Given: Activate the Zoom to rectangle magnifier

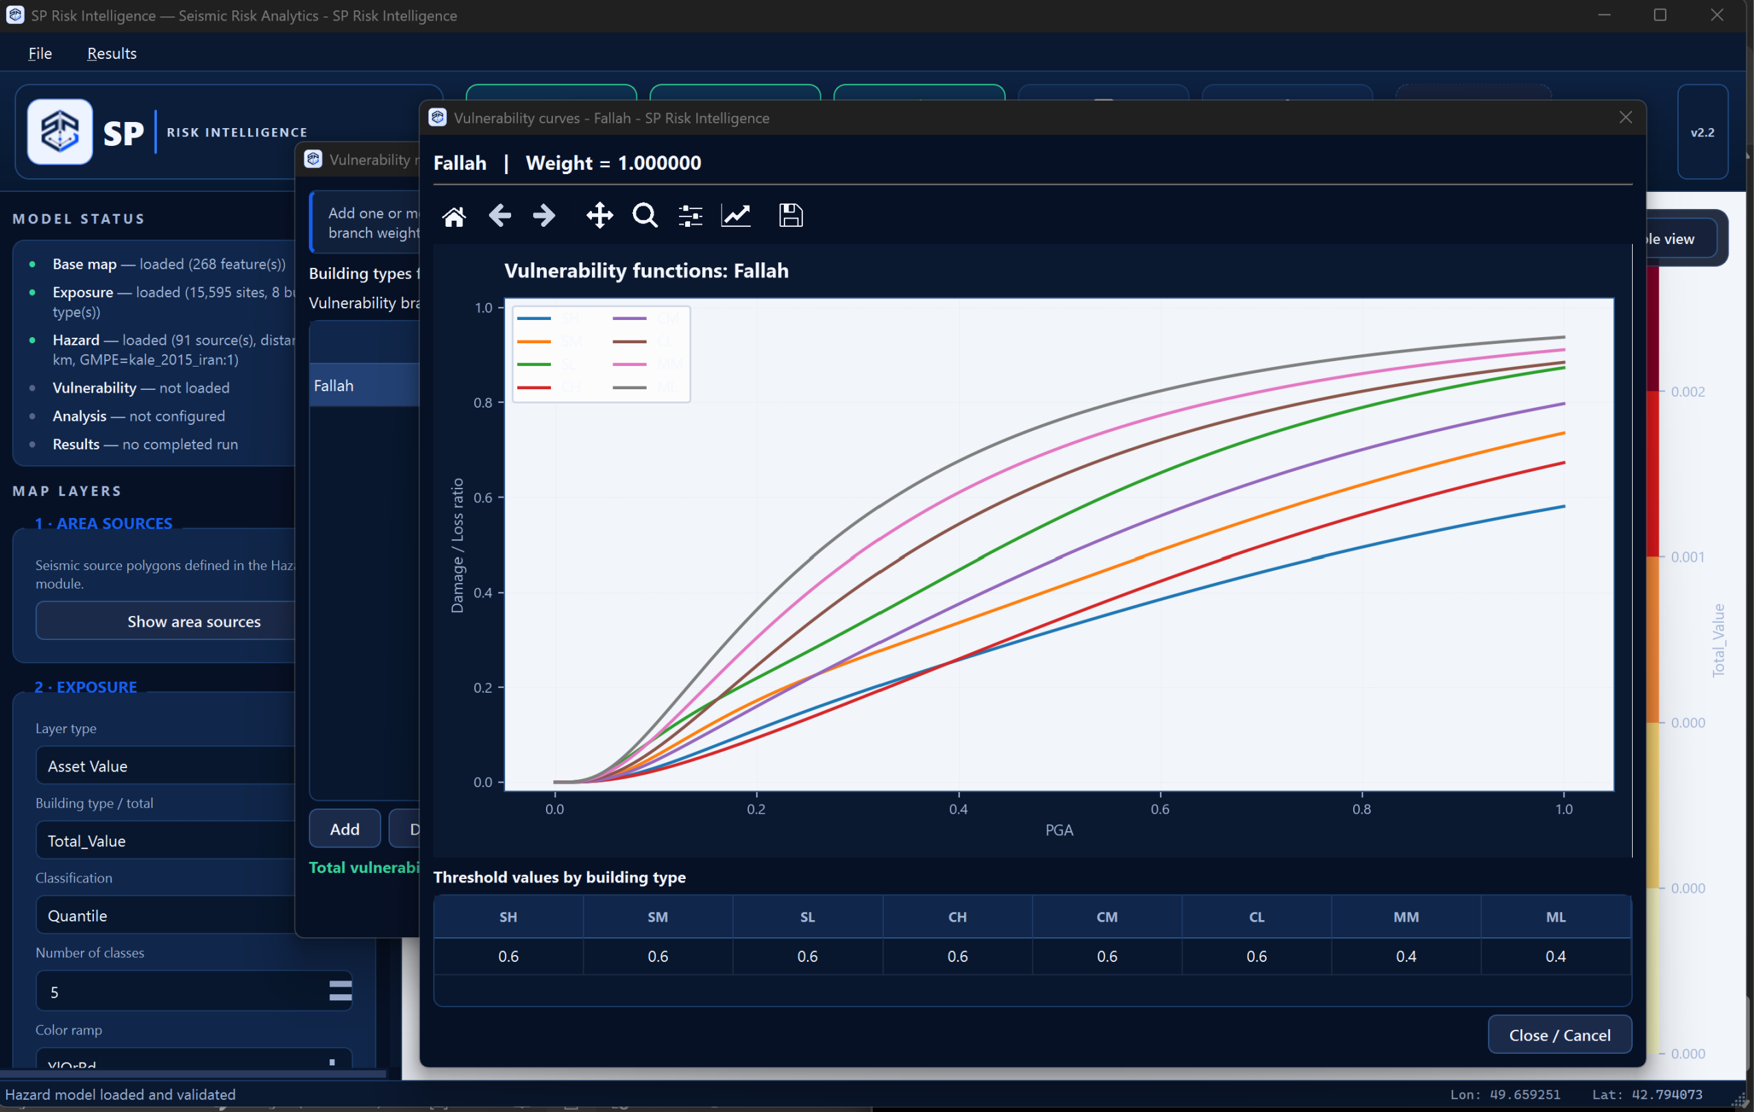Looking at the screenshot, I should point(645,216).
